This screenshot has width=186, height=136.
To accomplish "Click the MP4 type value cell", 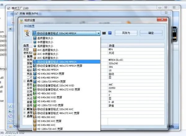I will point(136,49).
